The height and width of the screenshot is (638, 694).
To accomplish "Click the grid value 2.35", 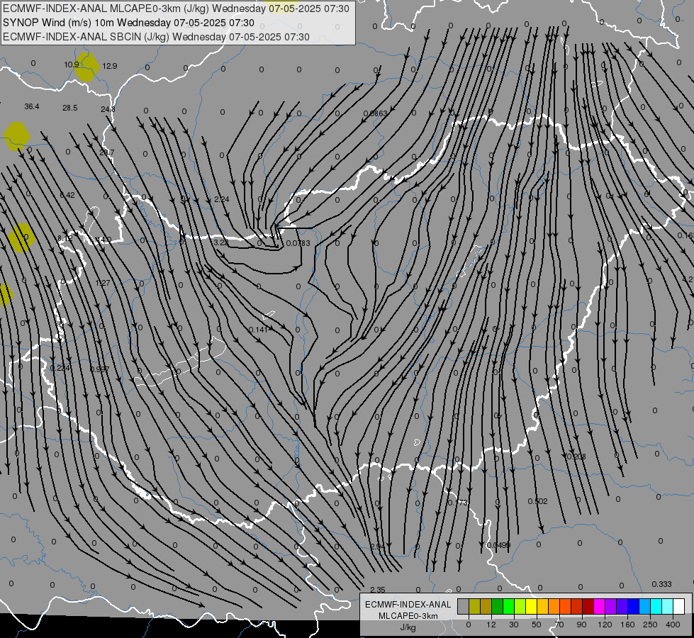I will click(378, 590).
